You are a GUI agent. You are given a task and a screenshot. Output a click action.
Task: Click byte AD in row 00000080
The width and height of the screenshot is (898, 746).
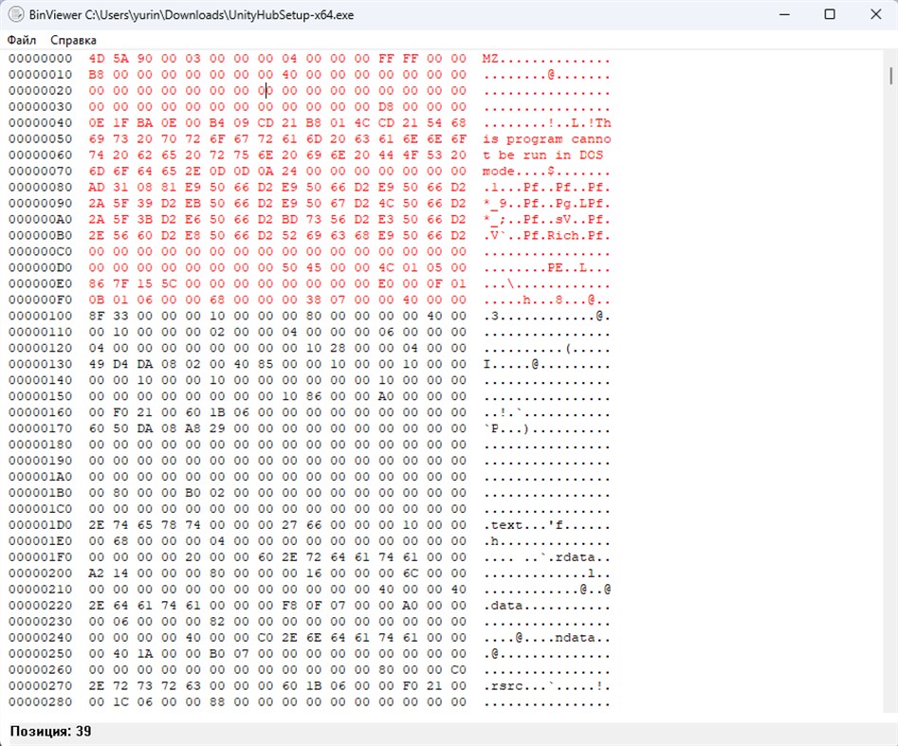pyautogui.click(x=97, y=188)
